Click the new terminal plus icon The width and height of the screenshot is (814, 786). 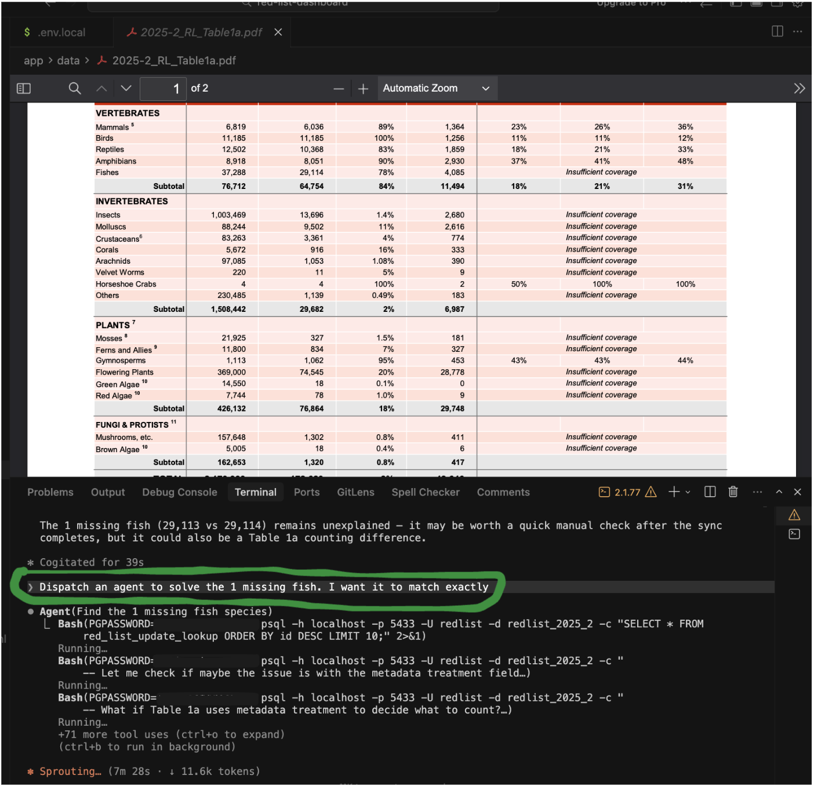(x=674, y=492)
